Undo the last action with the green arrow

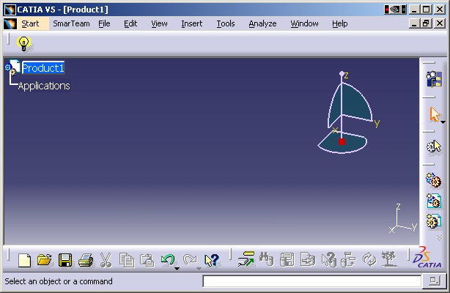click(x=168, y=260)
